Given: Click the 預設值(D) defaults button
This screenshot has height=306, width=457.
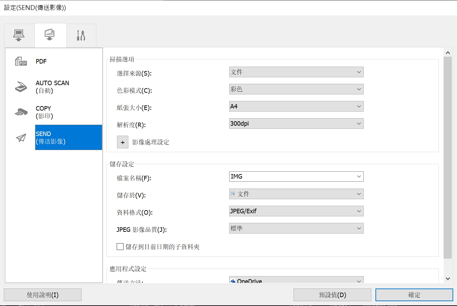Looking at the screenshot, I should pyautogui.click(x=332, y=295).
